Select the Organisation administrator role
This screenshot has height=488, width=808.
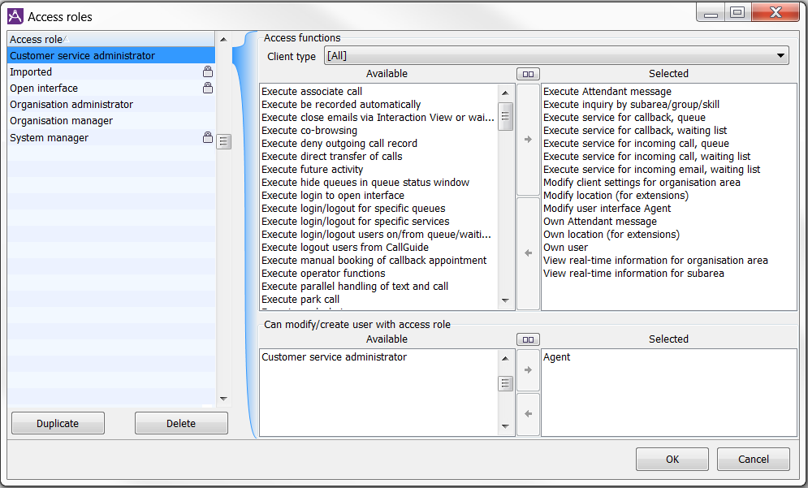71,105
